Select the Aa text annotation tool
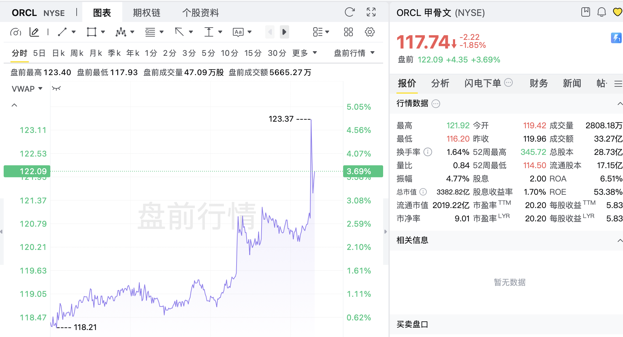The width and height of the screenshot is (623, 337). pyautogui.click(x=238, y=32)
